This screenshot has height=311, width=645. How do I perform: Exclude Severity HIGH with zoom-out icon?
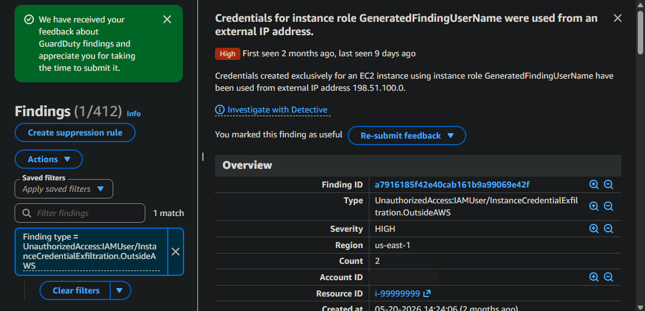(609, 229)
